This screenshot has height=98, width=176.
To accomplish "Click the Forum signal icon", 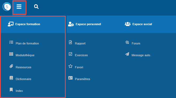I will coord(127,42).
